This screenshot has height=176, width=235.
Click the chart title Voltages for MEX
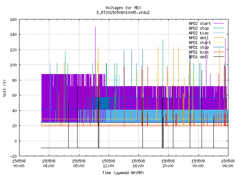tap(123, 8)
